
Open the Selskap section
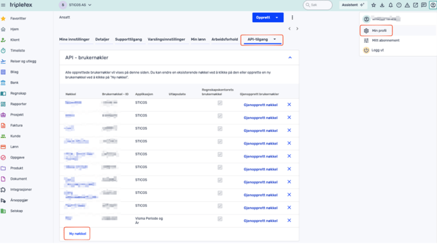click(16, 211)
